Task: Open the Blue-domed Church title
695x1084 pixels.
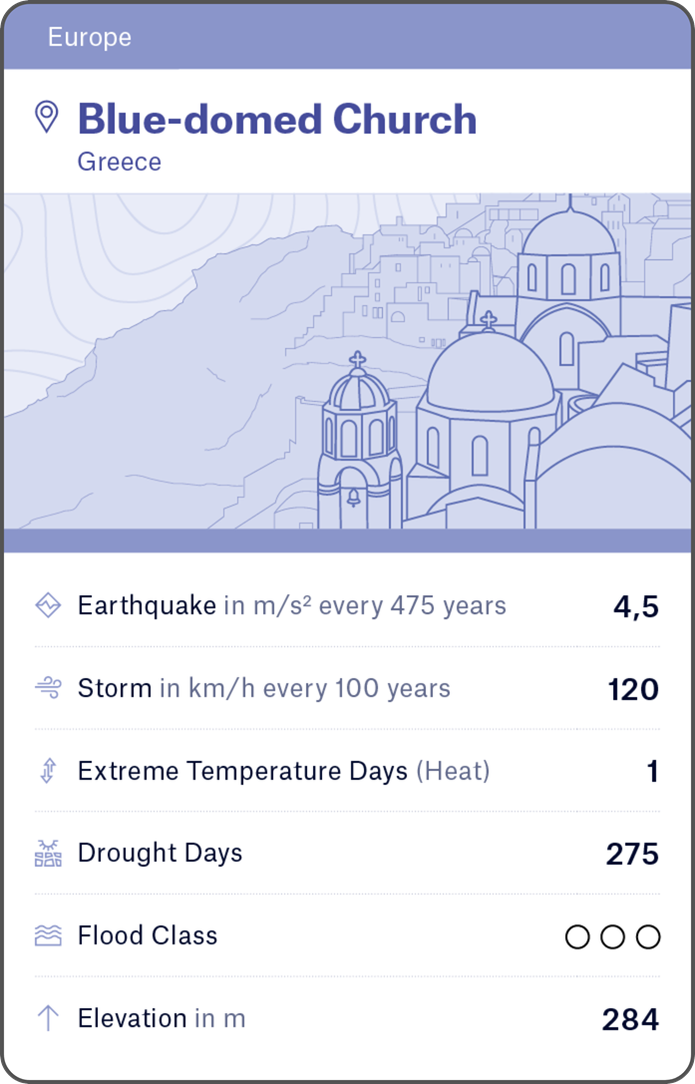Action: tap(277, 120)
